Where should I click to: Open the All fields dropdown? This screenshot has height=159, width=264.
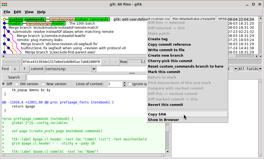pyautogui.click(x=260, y=69)
